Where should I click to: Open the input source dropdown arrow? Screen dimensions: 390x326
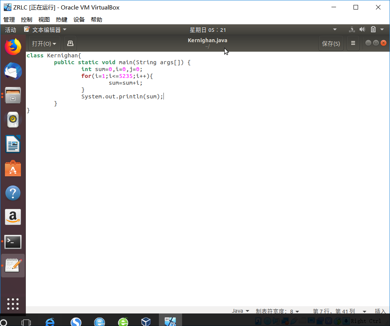335,30
